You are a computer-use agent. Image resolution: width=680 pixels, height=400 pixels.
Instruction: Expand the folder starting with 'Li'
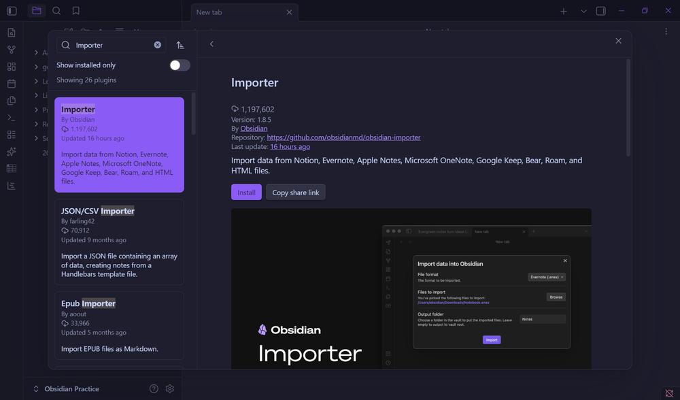pyautogui.click(x=37, y=95)
